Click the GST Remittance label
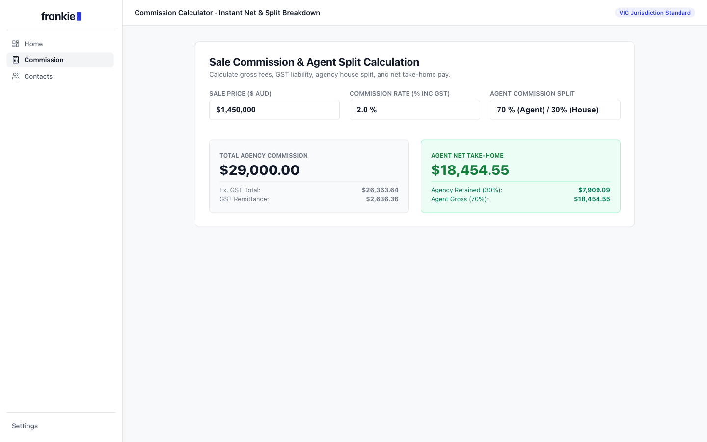 244,199
